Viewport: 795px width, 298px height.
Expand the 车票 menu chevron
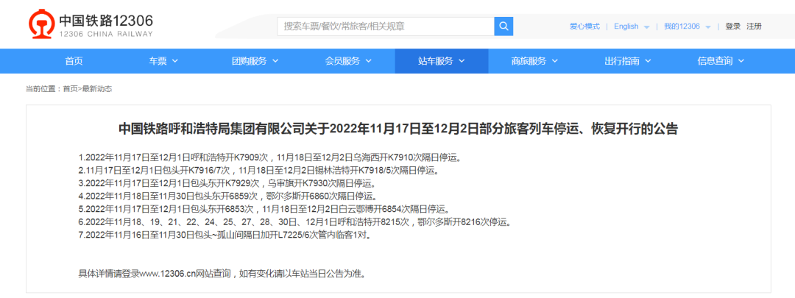(175, 61)
